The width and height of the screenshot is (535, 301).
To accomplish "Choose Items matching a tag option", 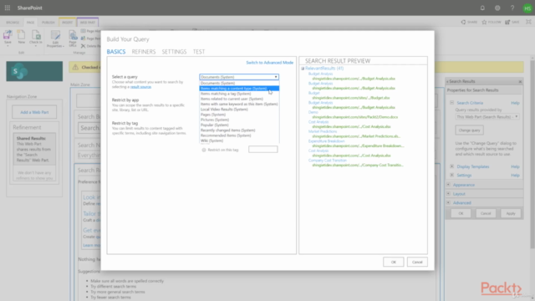I will coord(239,94).
